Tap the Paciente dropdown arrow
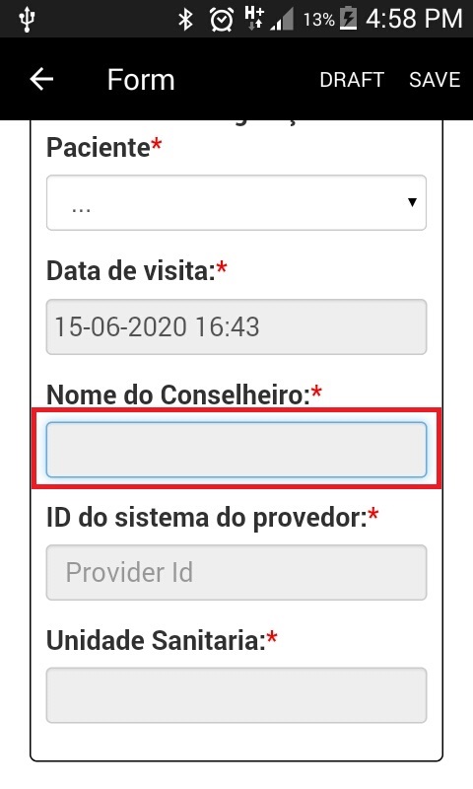This screenshot has height=789, width=473. pos(412,202)
